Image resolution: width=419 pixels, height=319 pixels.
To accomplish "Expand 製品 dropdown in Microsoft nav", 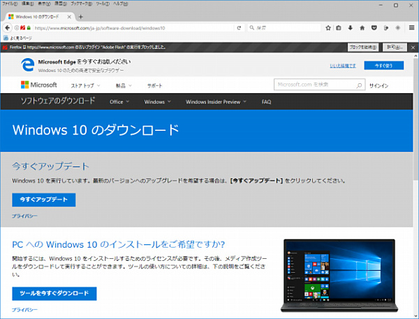I will [124, 85].
